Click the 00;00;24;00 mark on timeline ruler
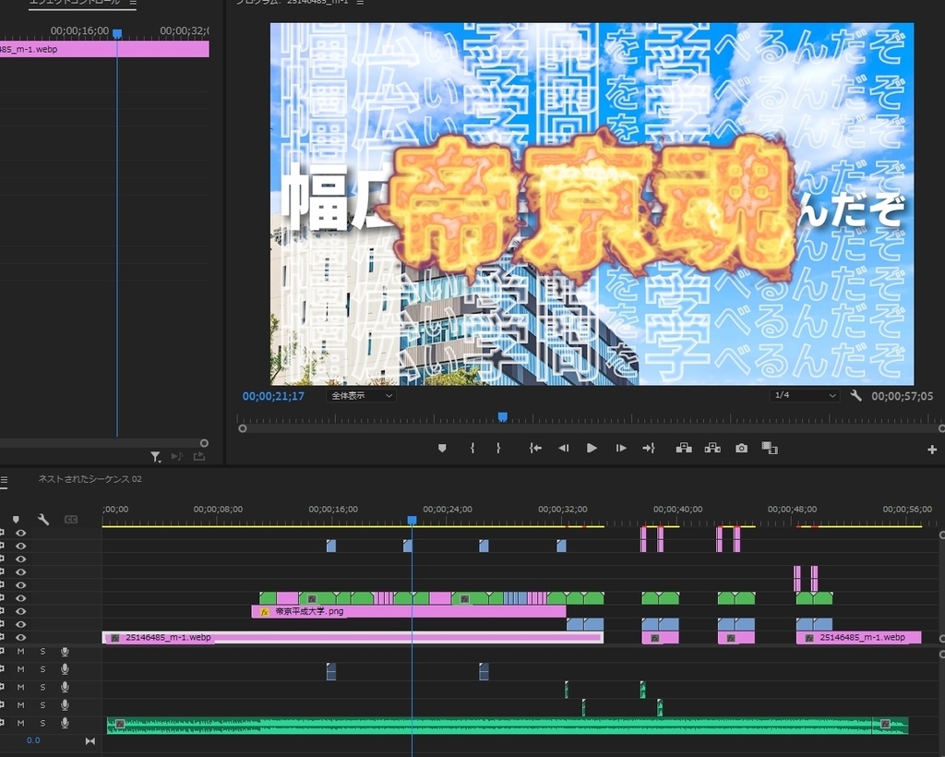The image size is (945, 757). coord(448,510)
